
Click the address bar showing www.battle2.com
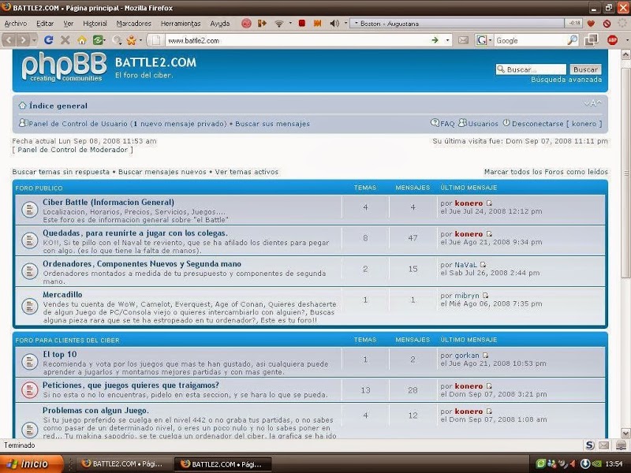click(298, 40)
